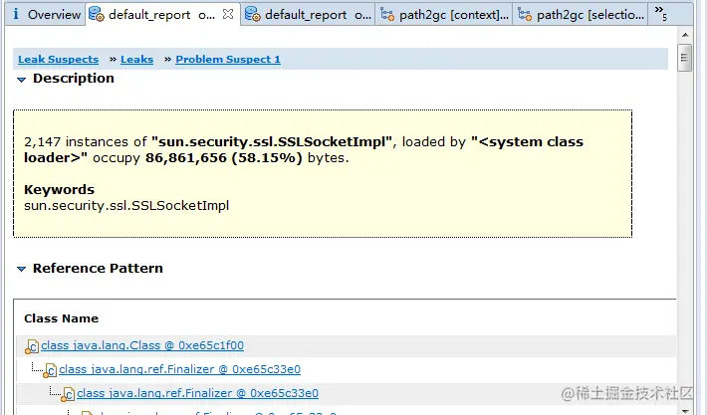Follow the Leak Suspects breadcrumb link
The image size is (707, 415).
58,60
